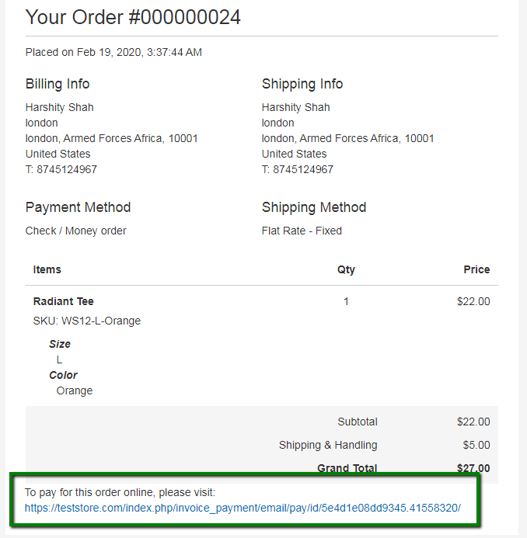Click the Grand Total label

tap(347, 468)
